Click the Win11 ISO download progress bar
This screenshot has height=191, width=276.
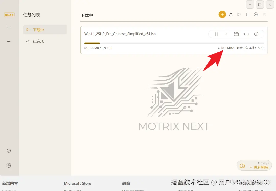point(174,43)
